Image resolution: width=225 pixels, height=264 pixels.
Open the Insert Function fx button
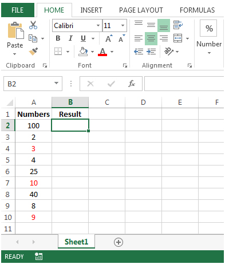pyautogui.click(x=132, y=84)
